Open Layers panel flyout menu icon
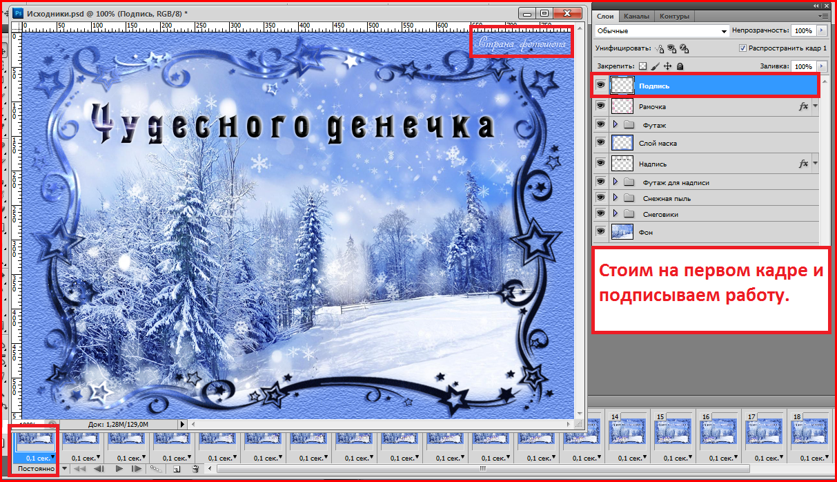 pos(823,15)
